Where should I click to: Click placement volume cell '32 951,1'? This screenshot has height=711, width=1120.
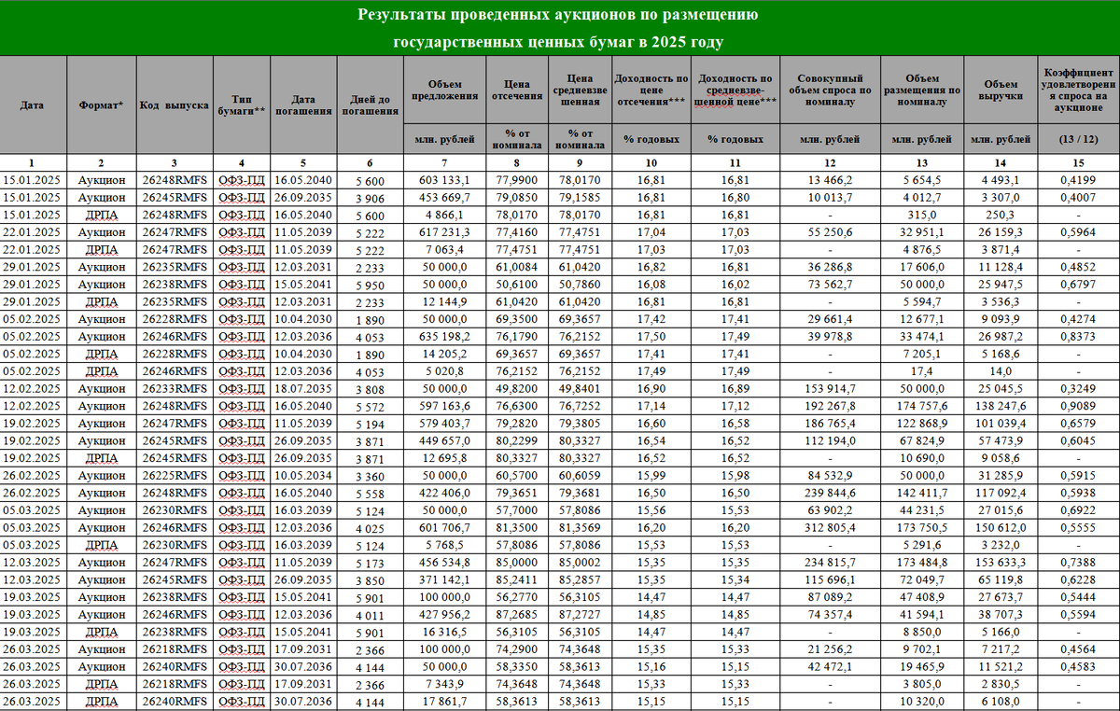pos(920,231)
